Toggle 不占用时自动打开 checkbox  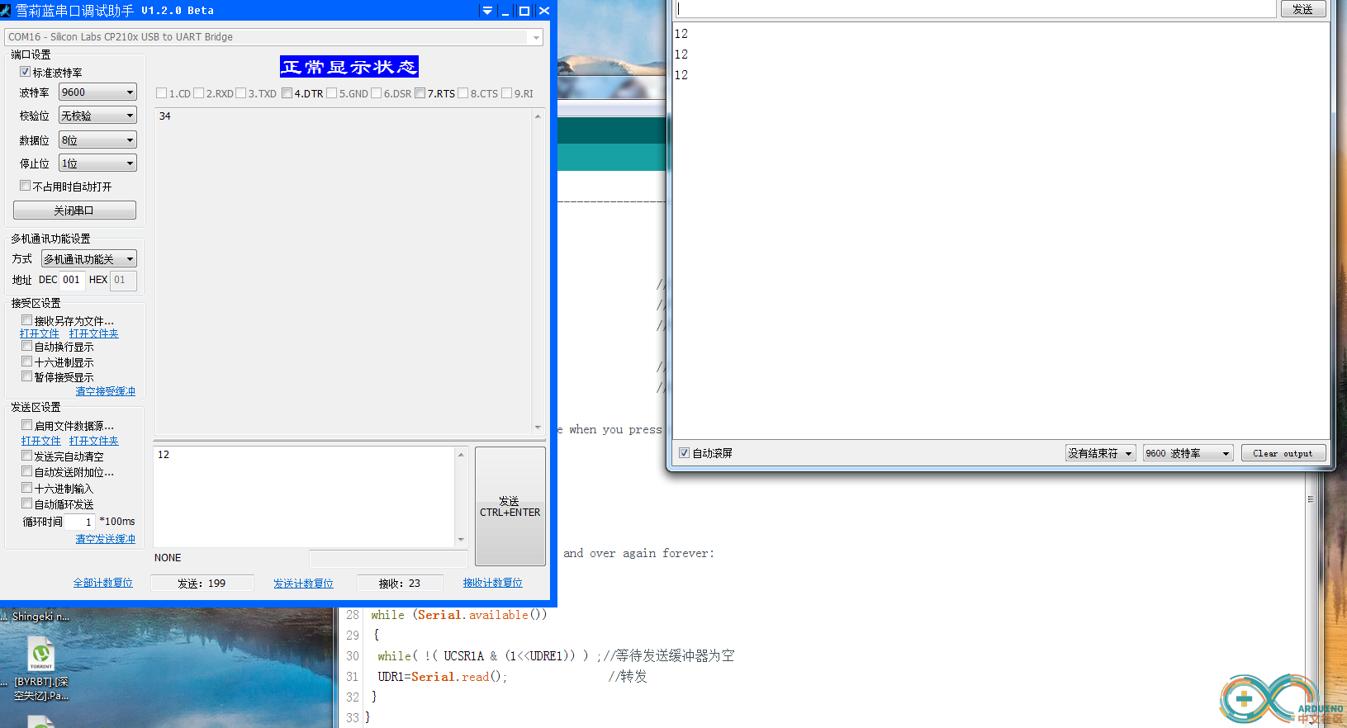click(x=25, y=186)
